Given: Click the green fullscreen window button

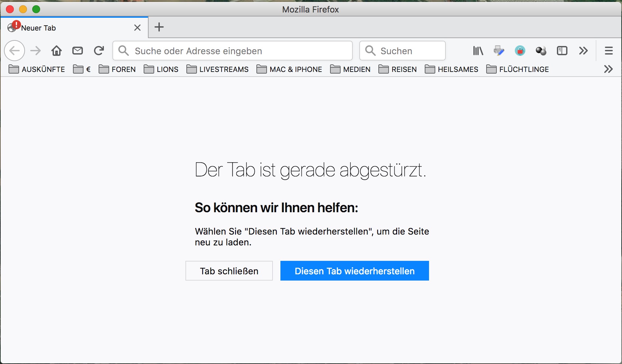Looking at the screenshot, I should click(36, 9).
